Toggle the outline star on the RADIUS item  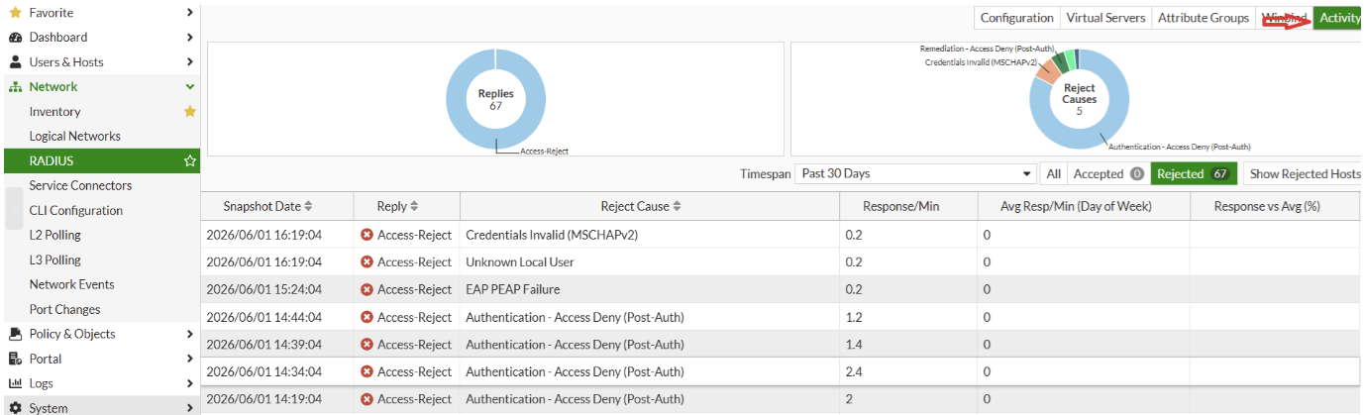pyautogui.click(x=190, y=161)
